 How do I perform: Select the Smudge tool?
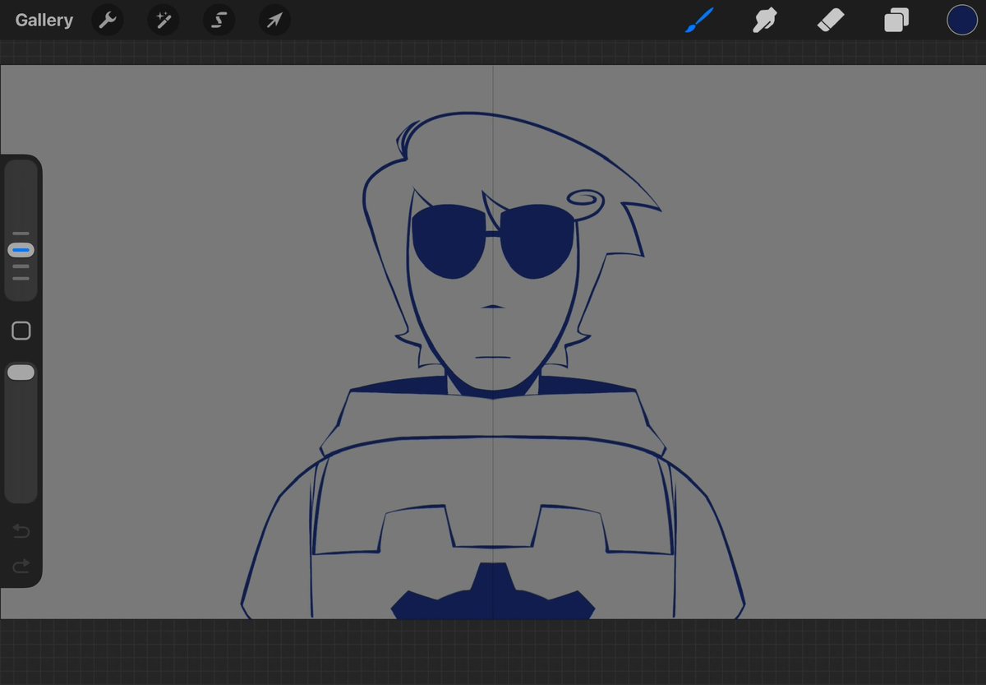tap(766, 20)
